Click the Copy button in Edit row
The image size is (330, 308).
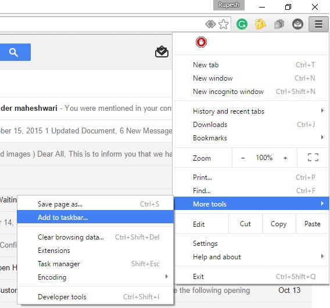(279, 224)
